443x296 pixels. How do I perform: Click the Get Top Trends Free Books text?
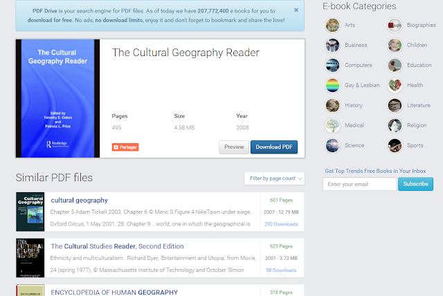375,171
